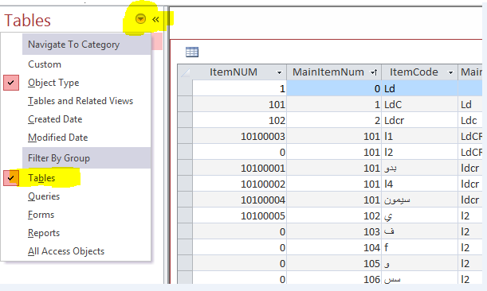Click the ItemNUM cell 10100001
Image resolution: width=487 pixels, height=291 pixels.
click(239, 169)
